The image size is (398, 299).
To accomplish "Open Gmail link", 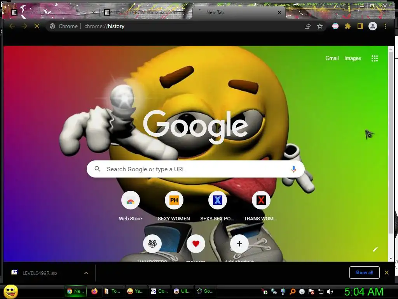I will (332, 58).
